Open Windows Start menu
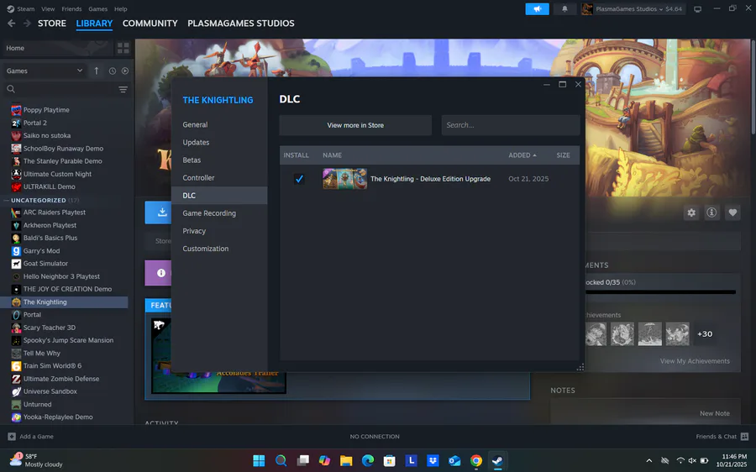Screen dimensions: 756x472 click(259, 460)
